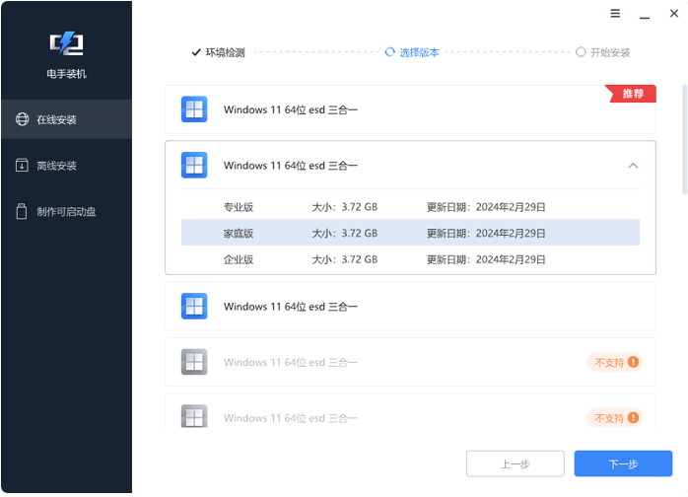Click the version list vertical scrollbar
Image resolution: width=688 pixels, height=497 pixels.
[x=684, y=140]
